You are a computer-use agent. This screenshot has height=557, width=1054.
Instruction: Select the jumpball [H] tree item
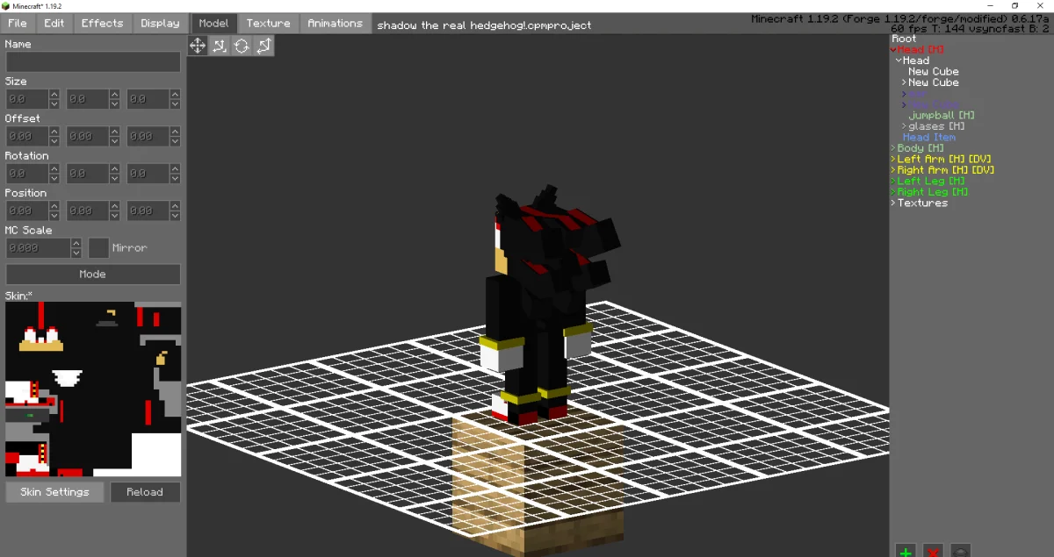point(942,115)
